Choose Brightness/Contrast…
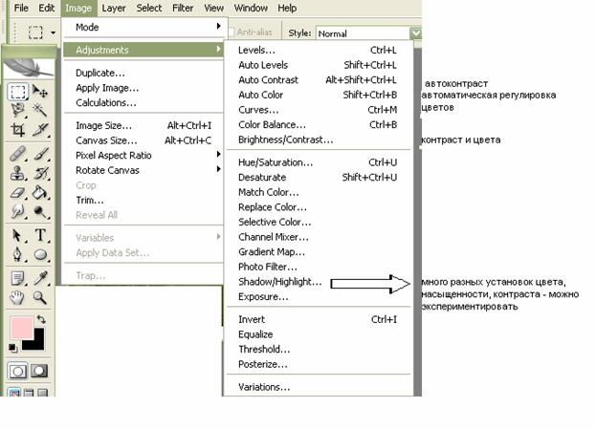The height and width of the screenshot is (429, 596). click(x=318, y=139)
